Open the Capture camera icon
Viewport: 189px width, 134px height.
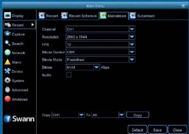click(x=7, y=34)
